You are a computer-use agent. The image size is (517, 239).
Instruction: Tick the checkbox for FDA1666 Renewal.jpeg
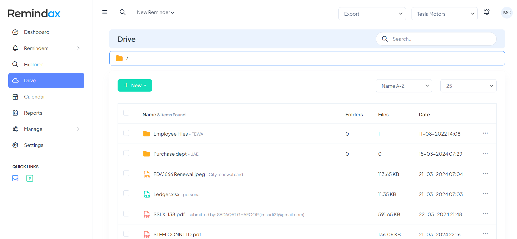(126, 173)
